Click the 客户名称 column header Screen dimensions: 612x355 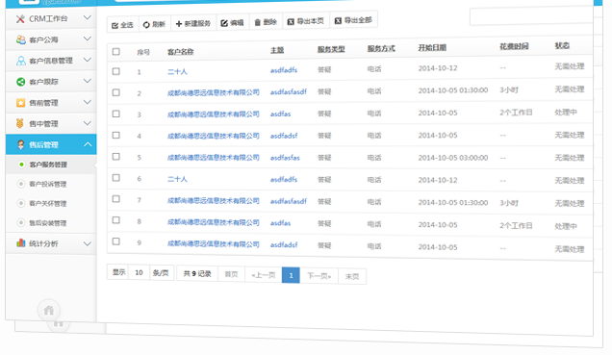click(180, 52)
